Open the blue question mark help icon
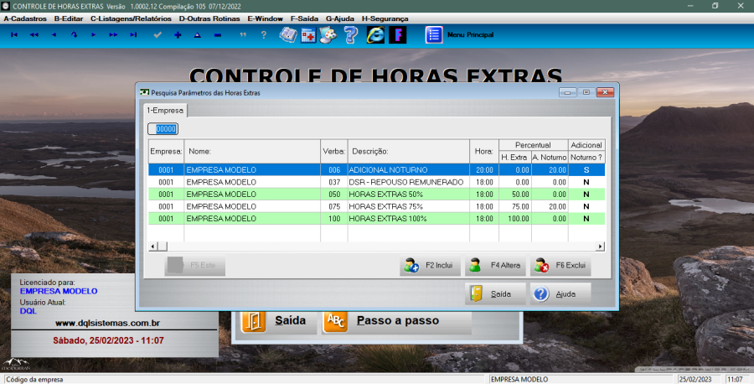 pyautogui.click(x=351, y=35)
